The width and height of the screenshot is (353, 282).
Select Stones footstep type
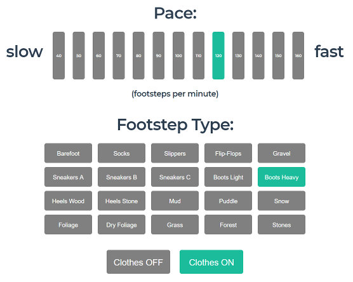click(282, 225)
